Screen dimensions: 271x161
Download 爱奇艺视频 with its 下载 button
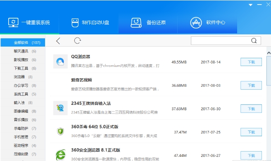pos(251,85)
